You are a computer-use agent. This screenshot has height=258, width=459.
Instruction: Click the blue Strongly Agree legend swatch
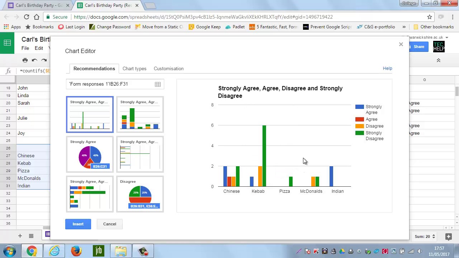359,107
